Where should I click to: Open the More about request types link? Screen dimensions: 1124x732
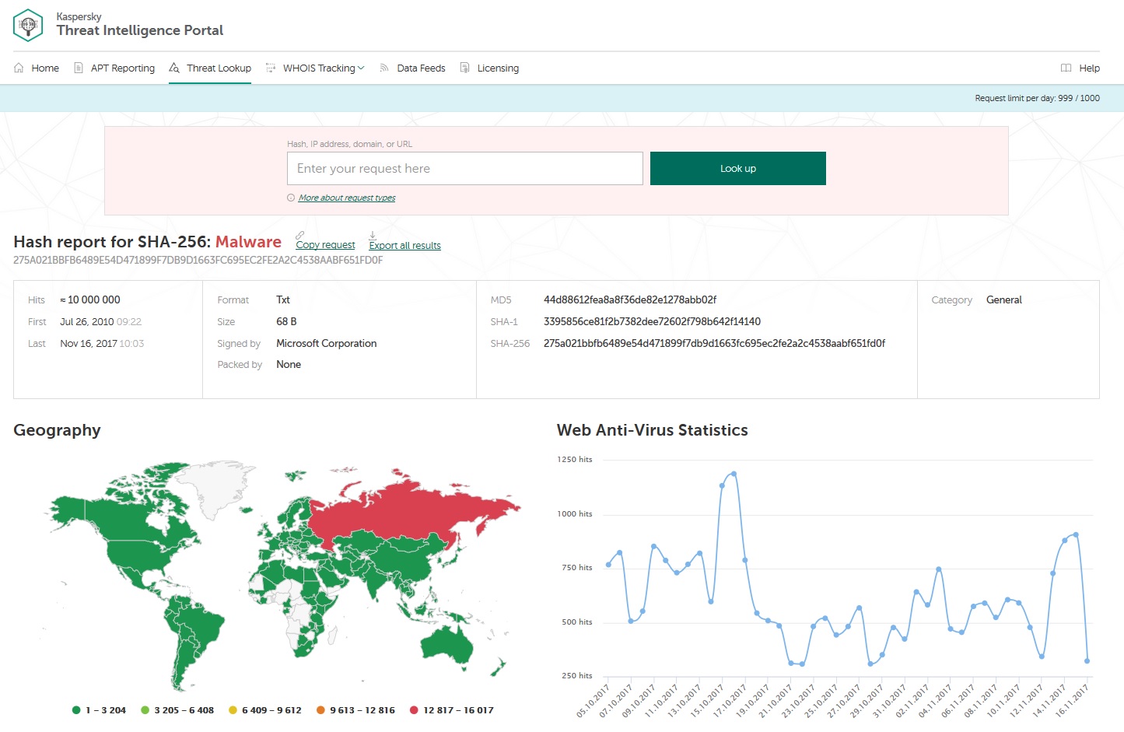(x=347, y=198)
